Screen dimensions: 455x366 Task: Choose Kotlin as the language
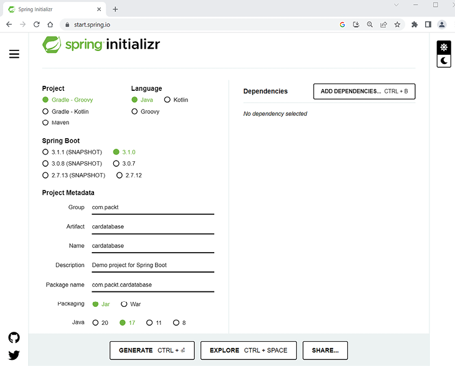167,100
